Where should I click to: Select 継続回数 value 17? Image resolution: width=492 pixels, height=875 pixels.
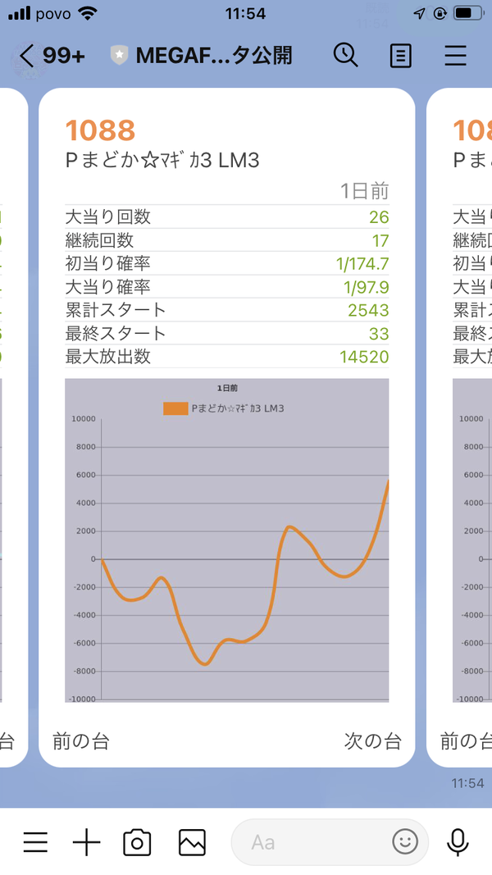click(380, 240)
